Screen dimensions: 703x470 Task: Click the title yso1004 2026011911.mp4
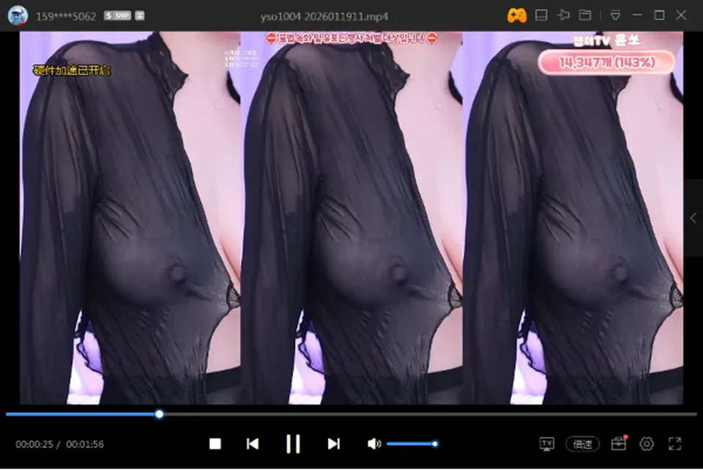pyautogui.click(x=324, y=17)
